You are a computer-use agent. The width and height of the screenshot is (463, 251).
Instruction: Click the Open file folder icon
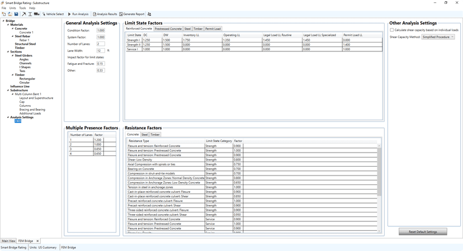click(10, 14)
